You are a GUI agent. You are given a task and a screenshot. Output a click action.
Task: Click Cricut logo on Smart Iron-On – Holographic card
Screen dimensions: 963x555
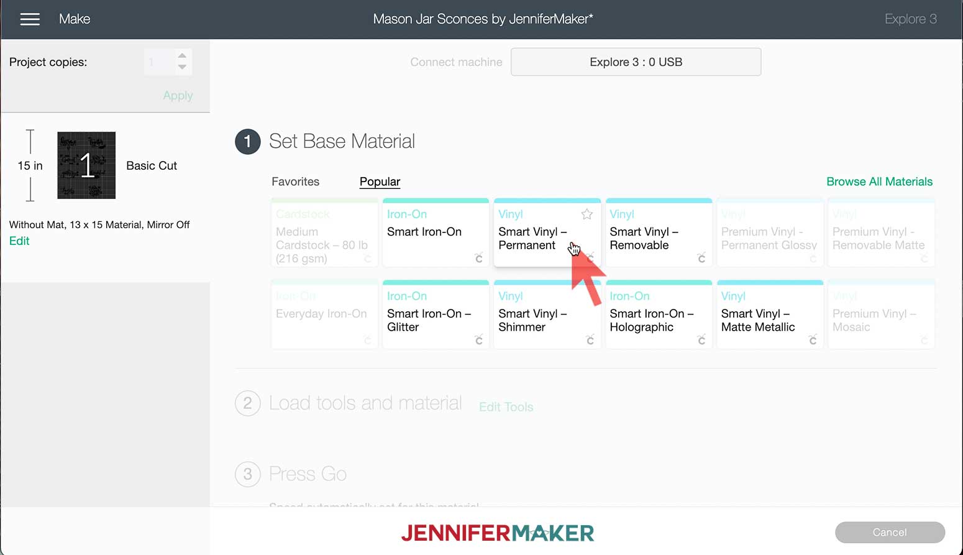pyautogui.click(x=701, y=339)
